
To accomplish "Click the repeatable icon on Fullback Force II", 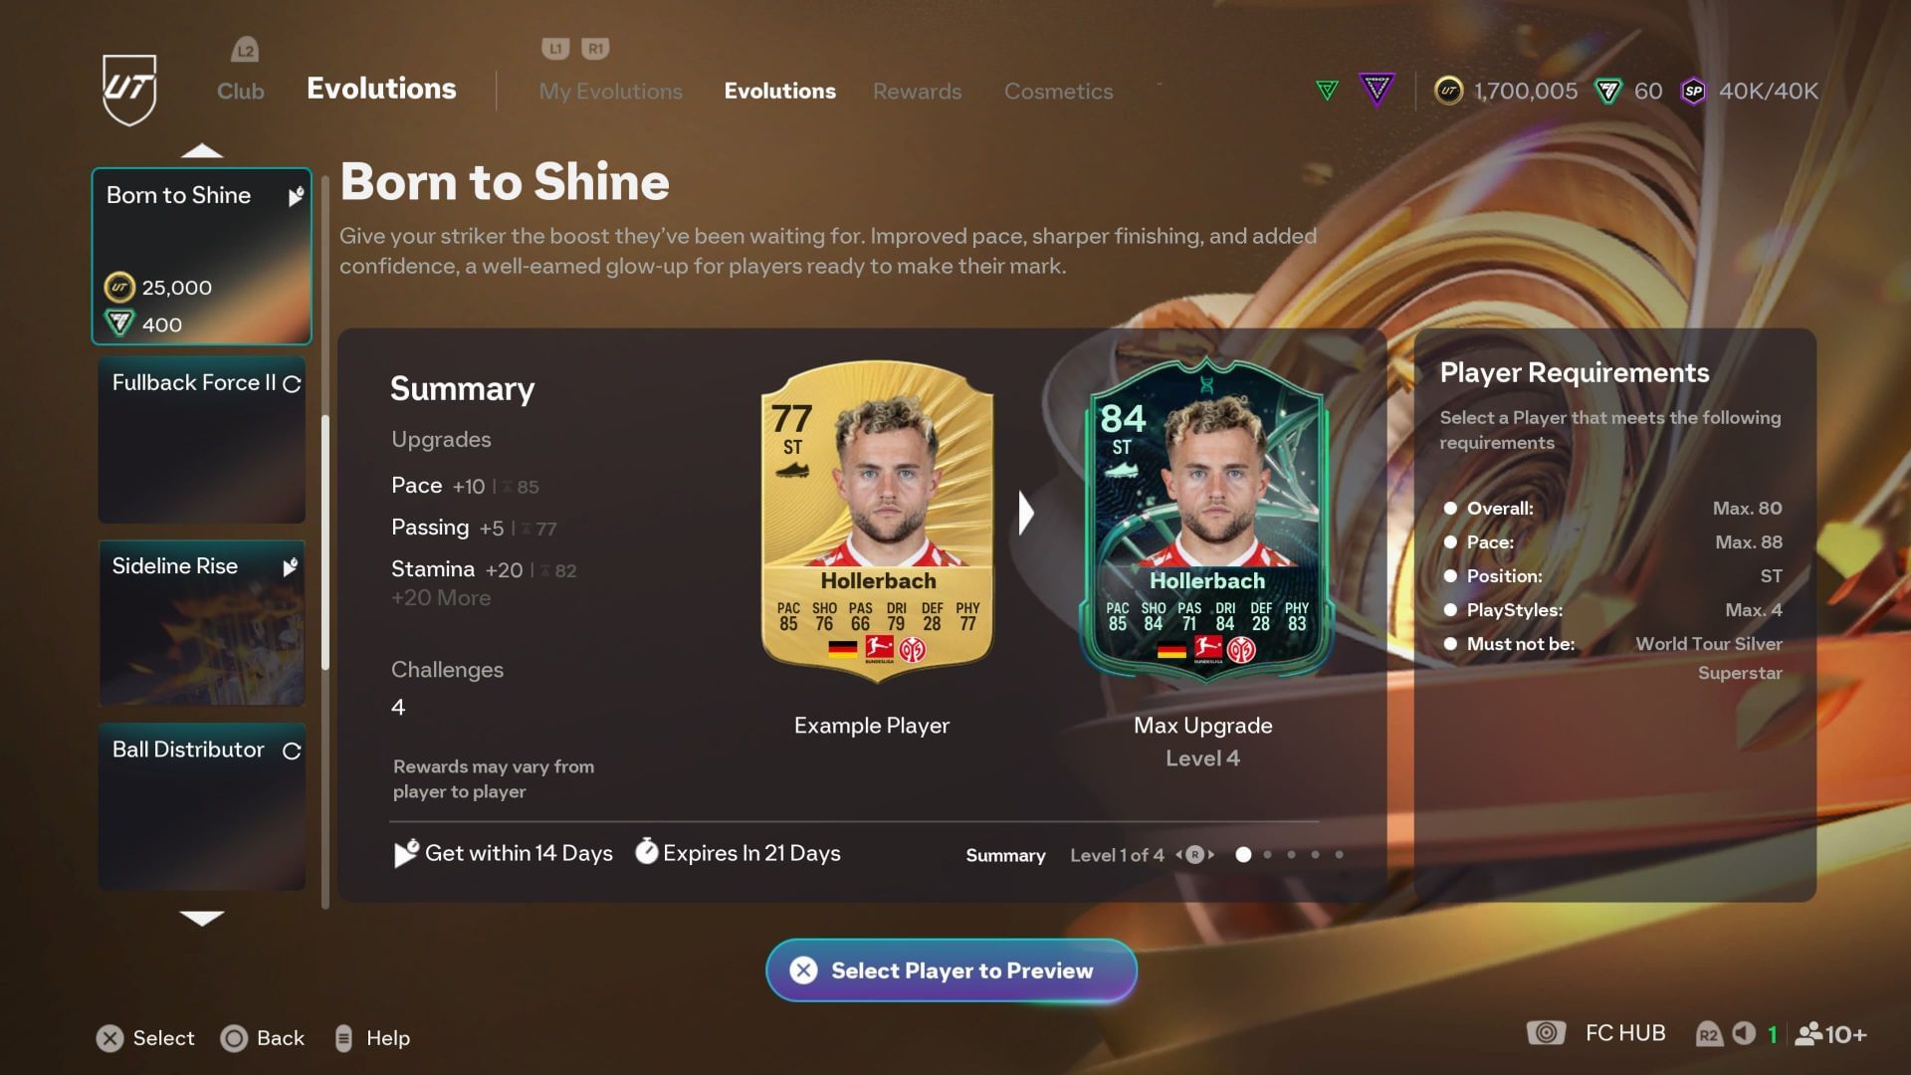I will (x=292, y=384).
